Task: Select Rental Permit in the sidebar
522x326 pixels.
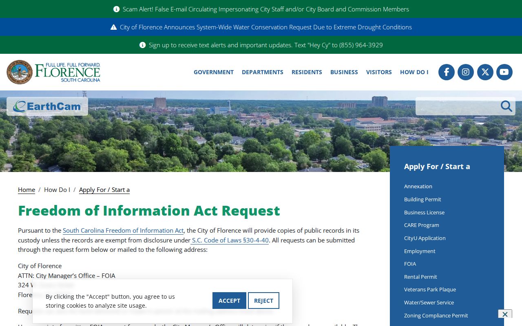Action: click(x=420, y=277)
